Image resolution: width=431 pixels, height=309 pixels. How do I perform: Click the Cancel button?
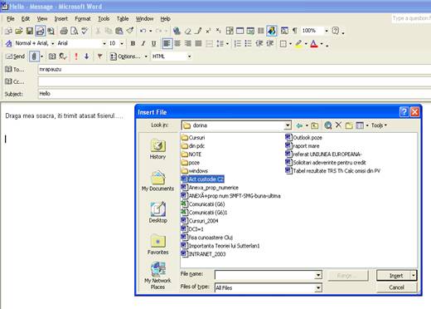[x=396, y=287]
